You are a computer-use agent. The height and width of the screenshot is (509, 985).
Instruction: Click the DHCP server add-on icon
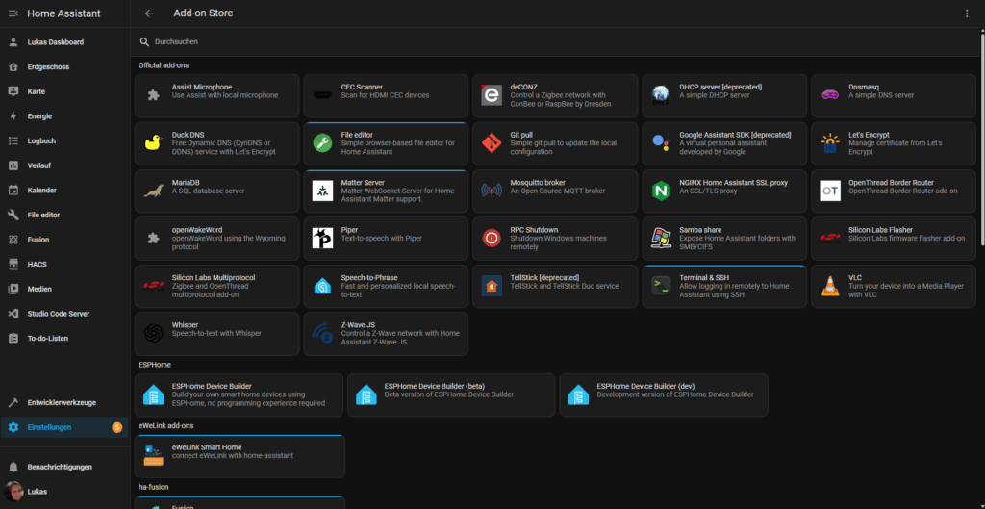(x=661, y=95)
